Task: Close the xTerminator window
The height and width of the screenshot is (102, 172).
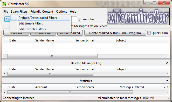Action: tap(164, 3)
